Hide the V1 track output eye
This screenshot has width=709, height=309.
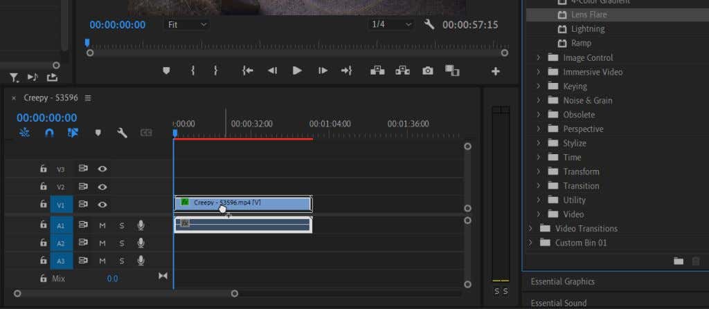[102, 205]
